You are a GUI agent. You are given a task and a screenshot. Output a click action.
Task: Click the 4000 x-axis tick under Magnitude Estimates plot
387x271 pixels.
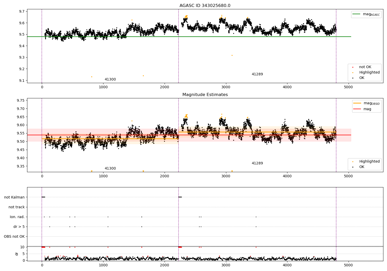point(287,176)
